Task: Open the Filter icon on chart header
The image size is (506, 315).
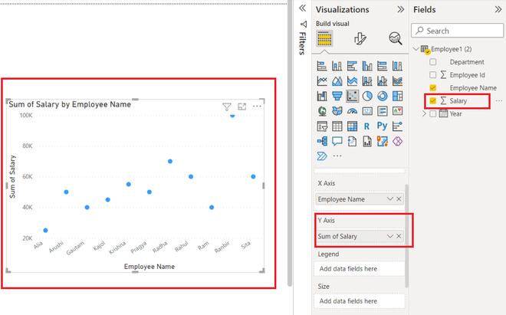Action: pyautogui.click(x=227, y=107)
